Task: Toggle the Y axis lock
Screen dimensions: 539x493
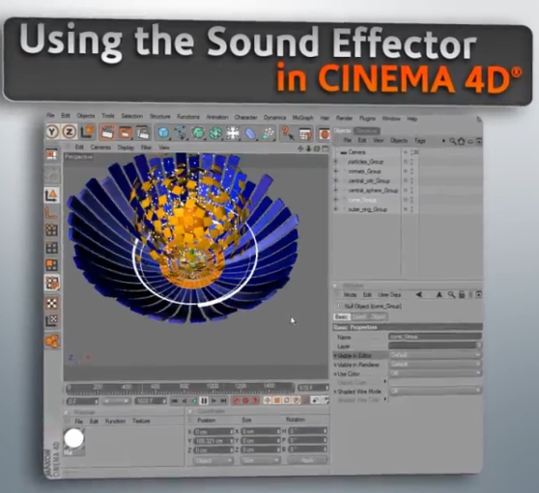Action: [x=52, y=132]
